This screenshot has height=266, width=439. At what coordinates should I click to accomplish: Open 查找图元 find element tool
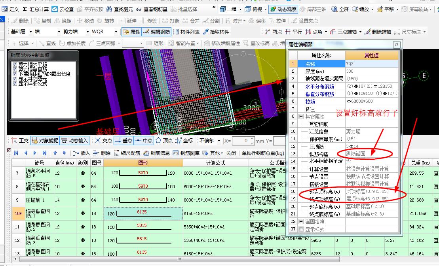[120, 9]
